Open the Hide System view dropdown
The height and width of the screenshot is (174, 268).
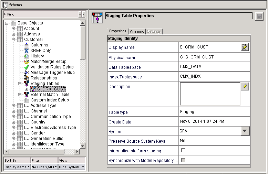pyautogui.click(x=72, y=167)
